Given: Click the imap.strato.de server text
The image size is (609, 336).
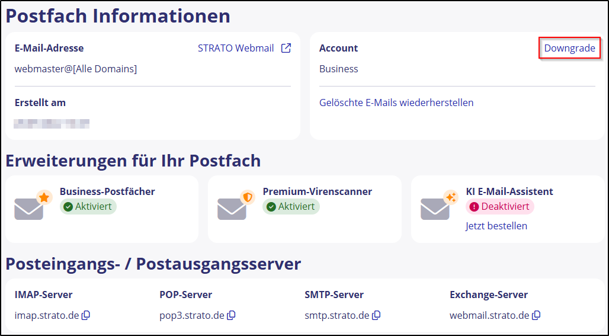Looking at the screenshot, I should (x=47, y=315).
